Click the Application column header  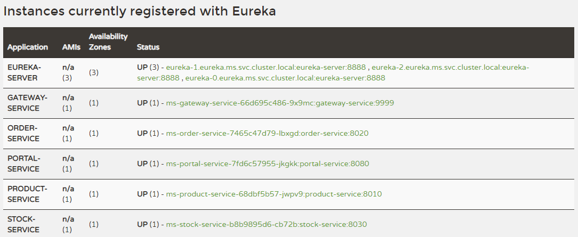[x=28, y=47]
